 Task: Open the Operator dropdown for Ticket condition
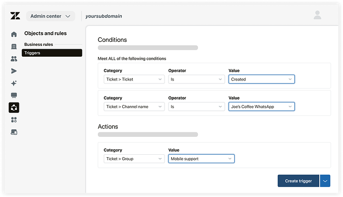pyautogui.click(x=196, y=79)
